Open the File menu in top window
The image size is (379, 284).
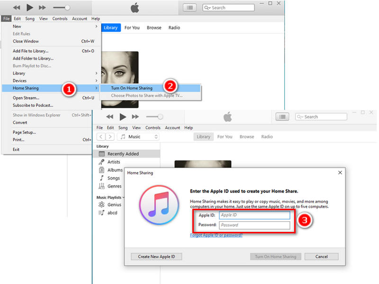coord(7,18)
